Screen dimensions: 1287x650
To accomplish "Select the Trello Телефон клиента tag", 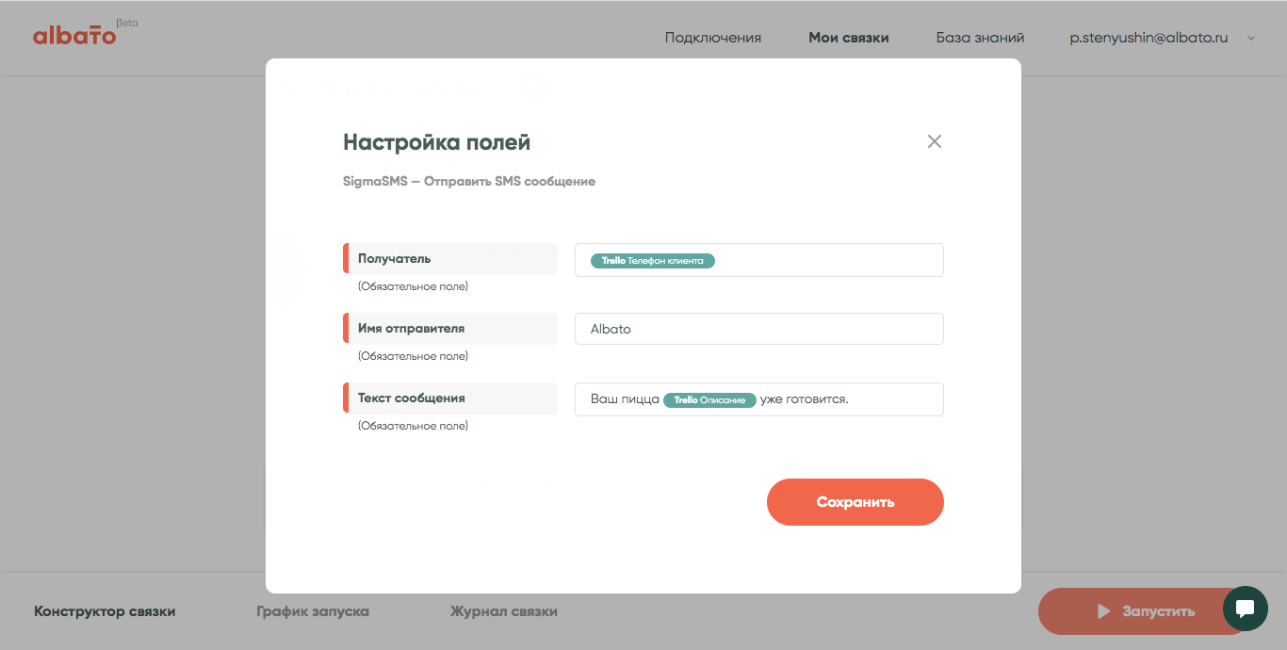I will point(653,261).
